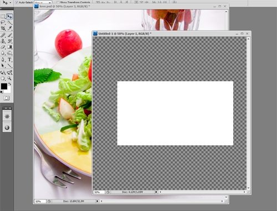This screenshot has width=277, height=211.
Task: Select the Line shape tool
Action: point(9,66)
